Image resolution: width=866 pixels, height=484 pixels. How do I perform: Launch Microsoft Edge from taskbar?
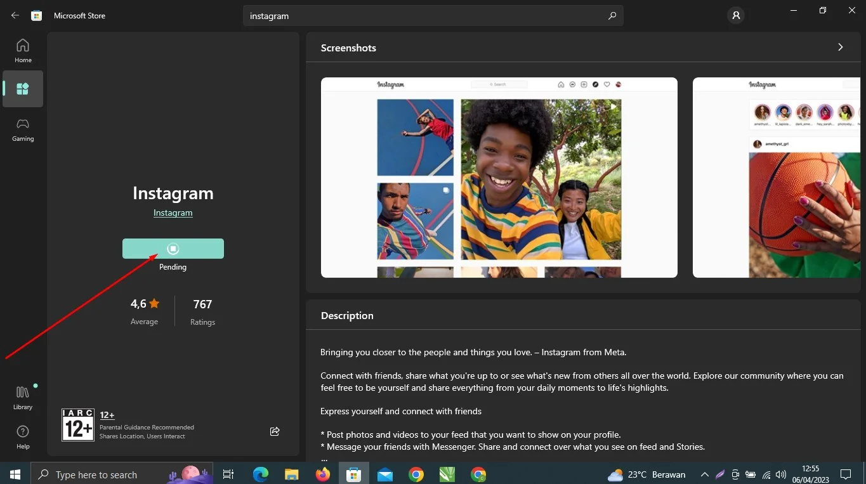261,474
